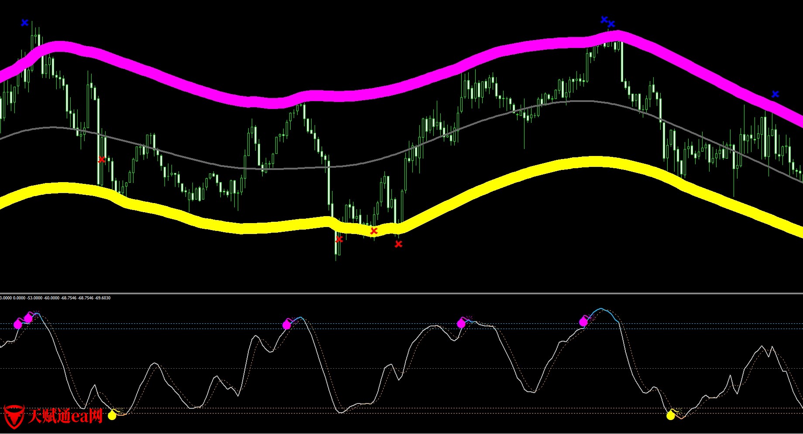Select the blue X marker on the far right
This screenshot has height=434, width=803.
pos(776,94)
